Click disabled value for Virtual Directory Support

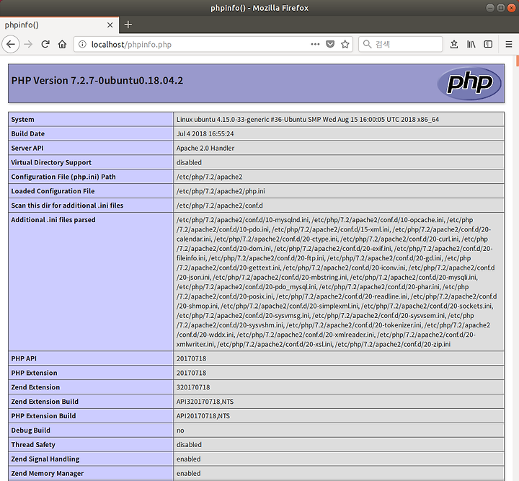coord(189,162)
